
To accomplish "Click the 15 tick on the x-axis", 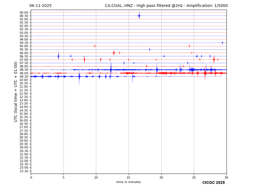I will tap(129, 177).
